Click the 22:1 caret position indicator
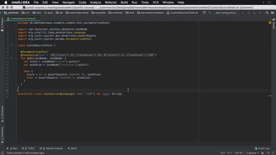This screenshot has width=276, height=155. click(223, 153)
